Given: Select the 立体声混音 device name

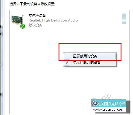Looking at the screenshot, I should [37, 15].
